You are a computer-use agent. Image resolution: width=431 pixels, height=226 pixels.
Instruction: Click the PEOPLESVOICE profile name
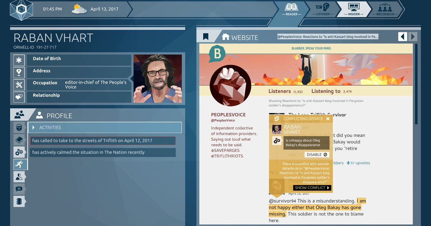228,115
